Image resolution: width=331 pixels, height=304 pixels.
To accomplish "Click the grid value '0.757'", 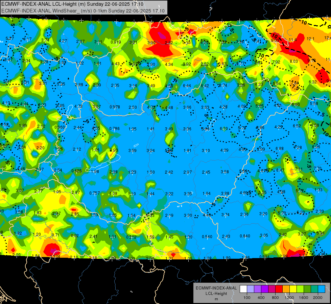I will (x=95, y=193).
